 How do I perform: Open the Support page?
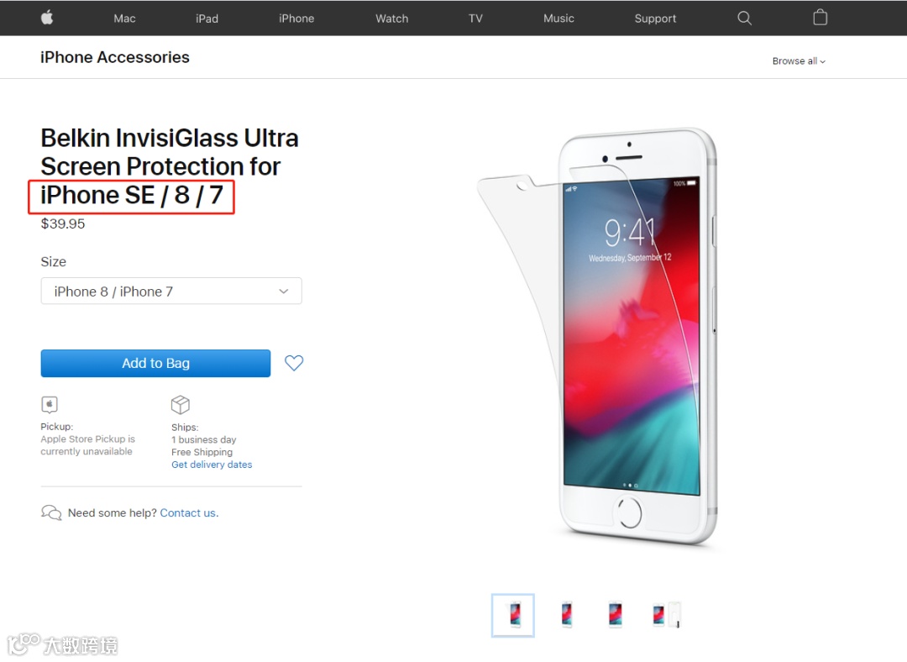655,18
